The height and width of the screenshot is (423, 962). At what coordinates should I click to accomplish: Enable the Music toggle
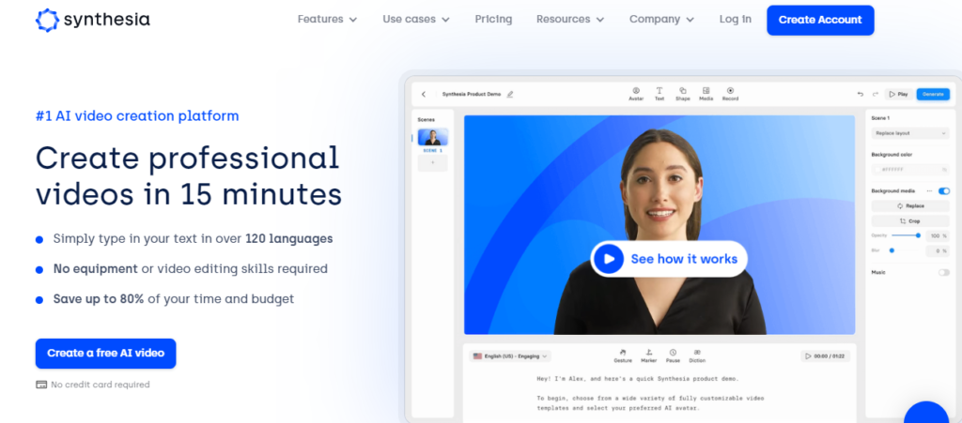pyautogui.click(x=943, y=272)
